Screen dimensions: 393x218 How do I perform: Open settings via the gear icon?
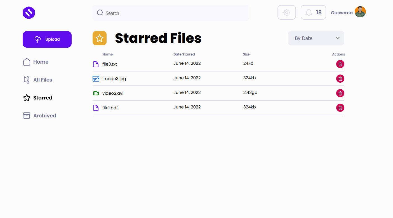point(287,13)
